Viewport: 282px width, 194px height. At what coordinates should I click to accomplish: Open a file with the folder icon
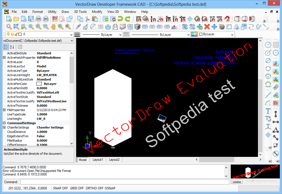(16, 19)
